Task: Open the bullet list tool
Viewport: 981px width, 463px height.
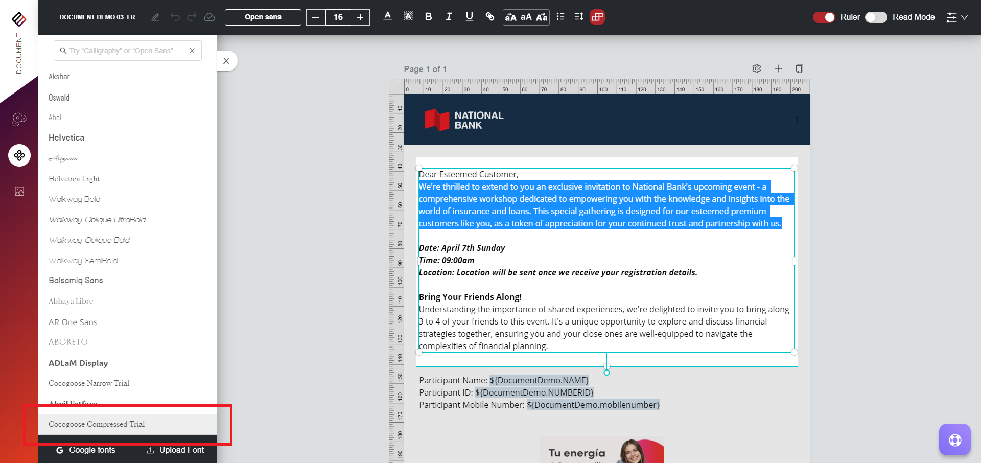Action: tap(560, 17)
